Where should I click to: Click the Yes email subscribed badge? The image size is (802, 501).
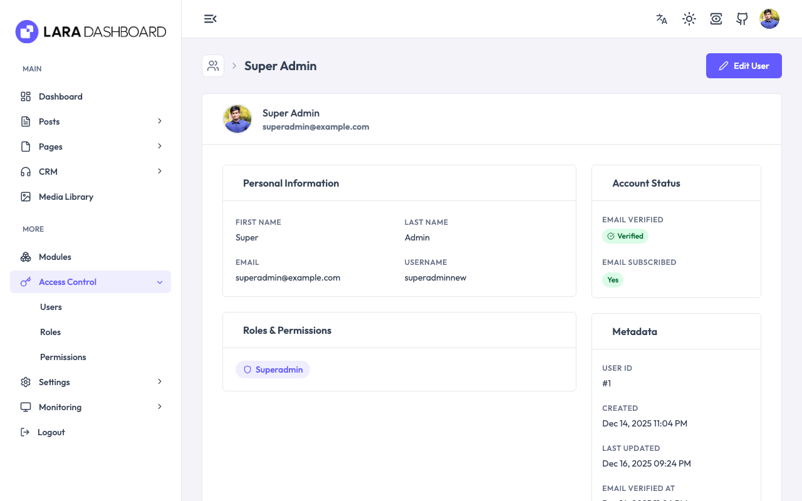613,280
